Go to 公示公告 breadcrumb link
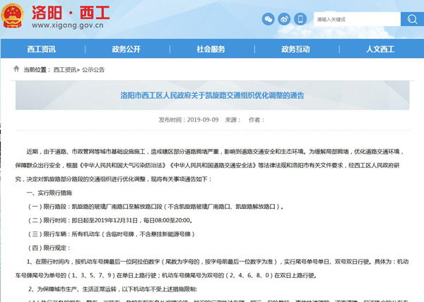The height and width of the screenshot is (302, 424). click(x=93, y=70)
